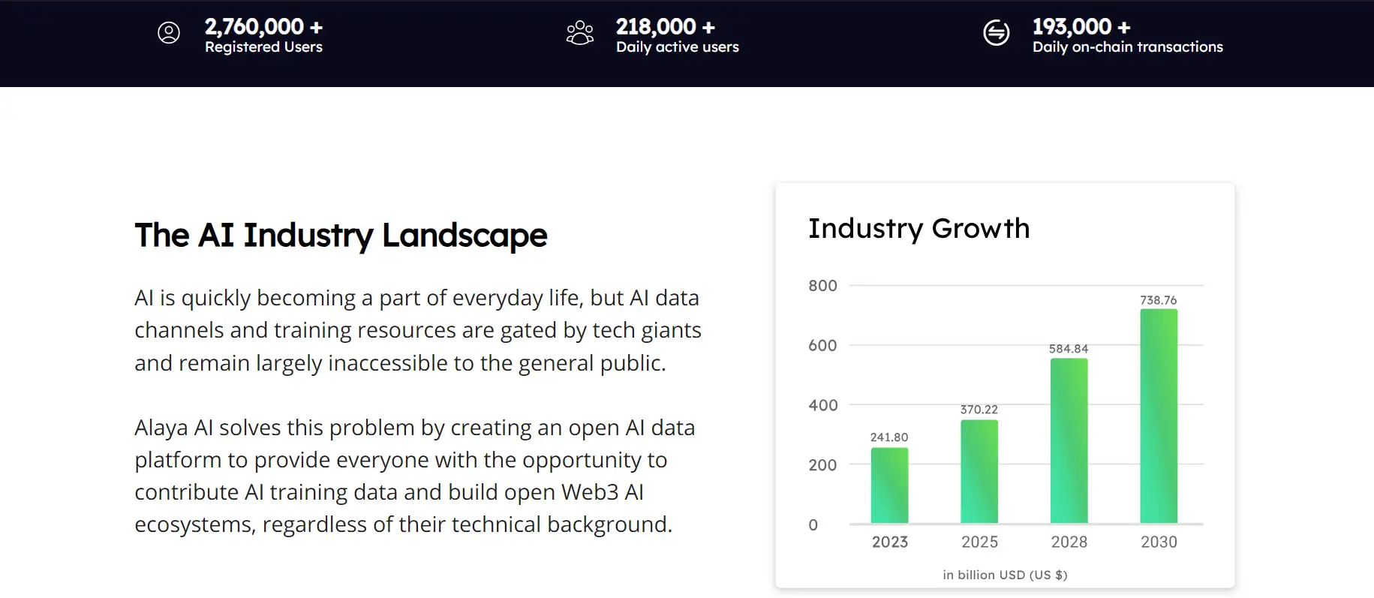1374x598 pixels.
Task: Select the 2025 bar in Industry Growth chart
Action: click(979, 471)
